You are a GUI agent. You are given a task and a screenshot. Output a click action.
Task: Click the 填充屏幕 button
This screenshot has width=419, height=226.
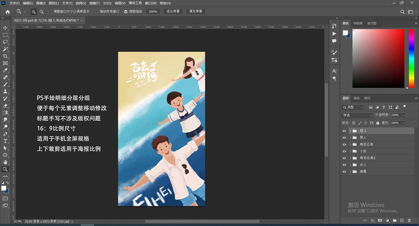click(x=196, y=12)
